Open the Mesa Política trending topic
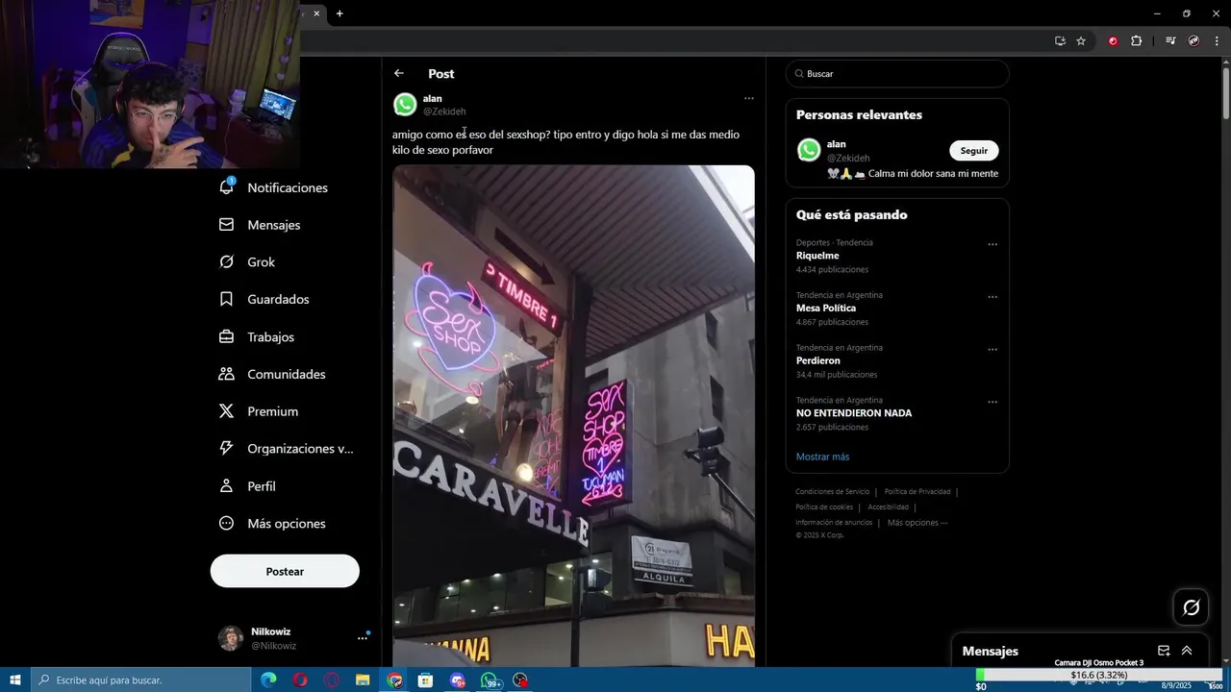Image resolution: width=1231 pixels, height=692 pixels. (826, 309)
